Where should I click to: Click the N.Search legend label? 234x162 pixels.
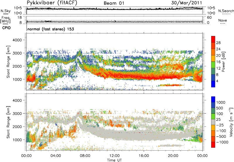tap(226, 11)
